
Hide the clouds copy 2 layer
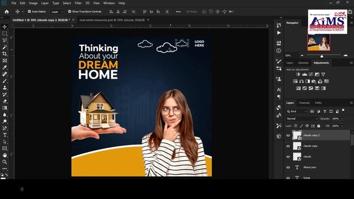tap(288, 135)
